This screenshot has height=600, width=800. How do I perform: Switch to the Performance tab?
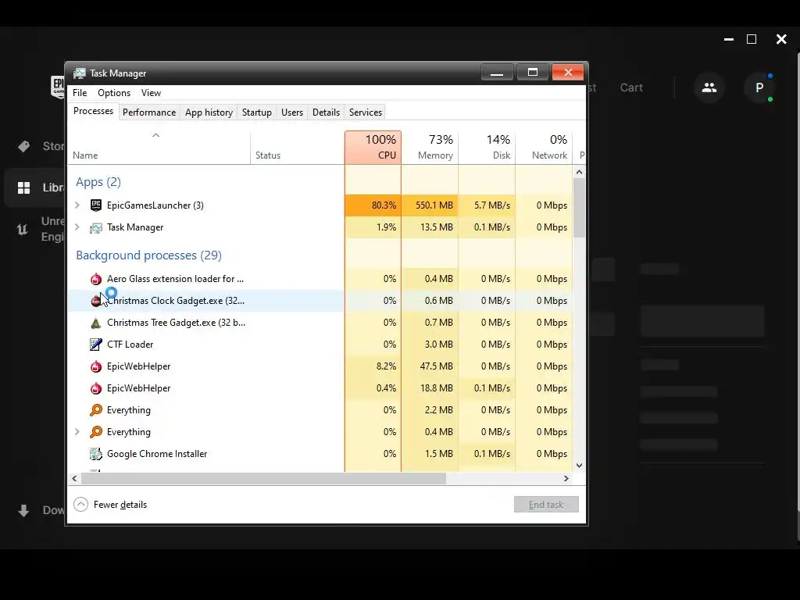tap(149, 112)
